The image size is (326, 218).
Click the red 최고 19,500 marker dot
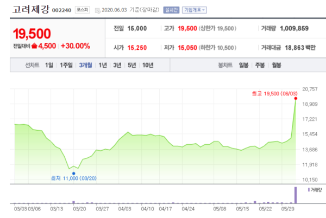296,98
